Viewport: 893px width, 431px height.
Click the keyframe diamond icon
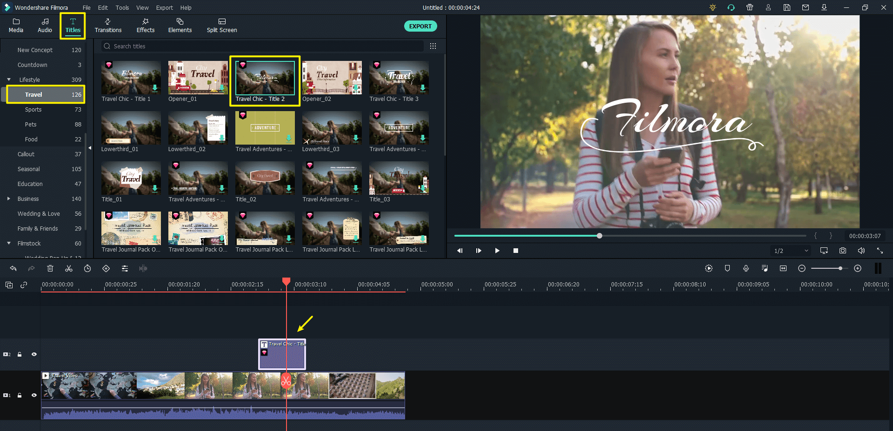click(106, 268)
